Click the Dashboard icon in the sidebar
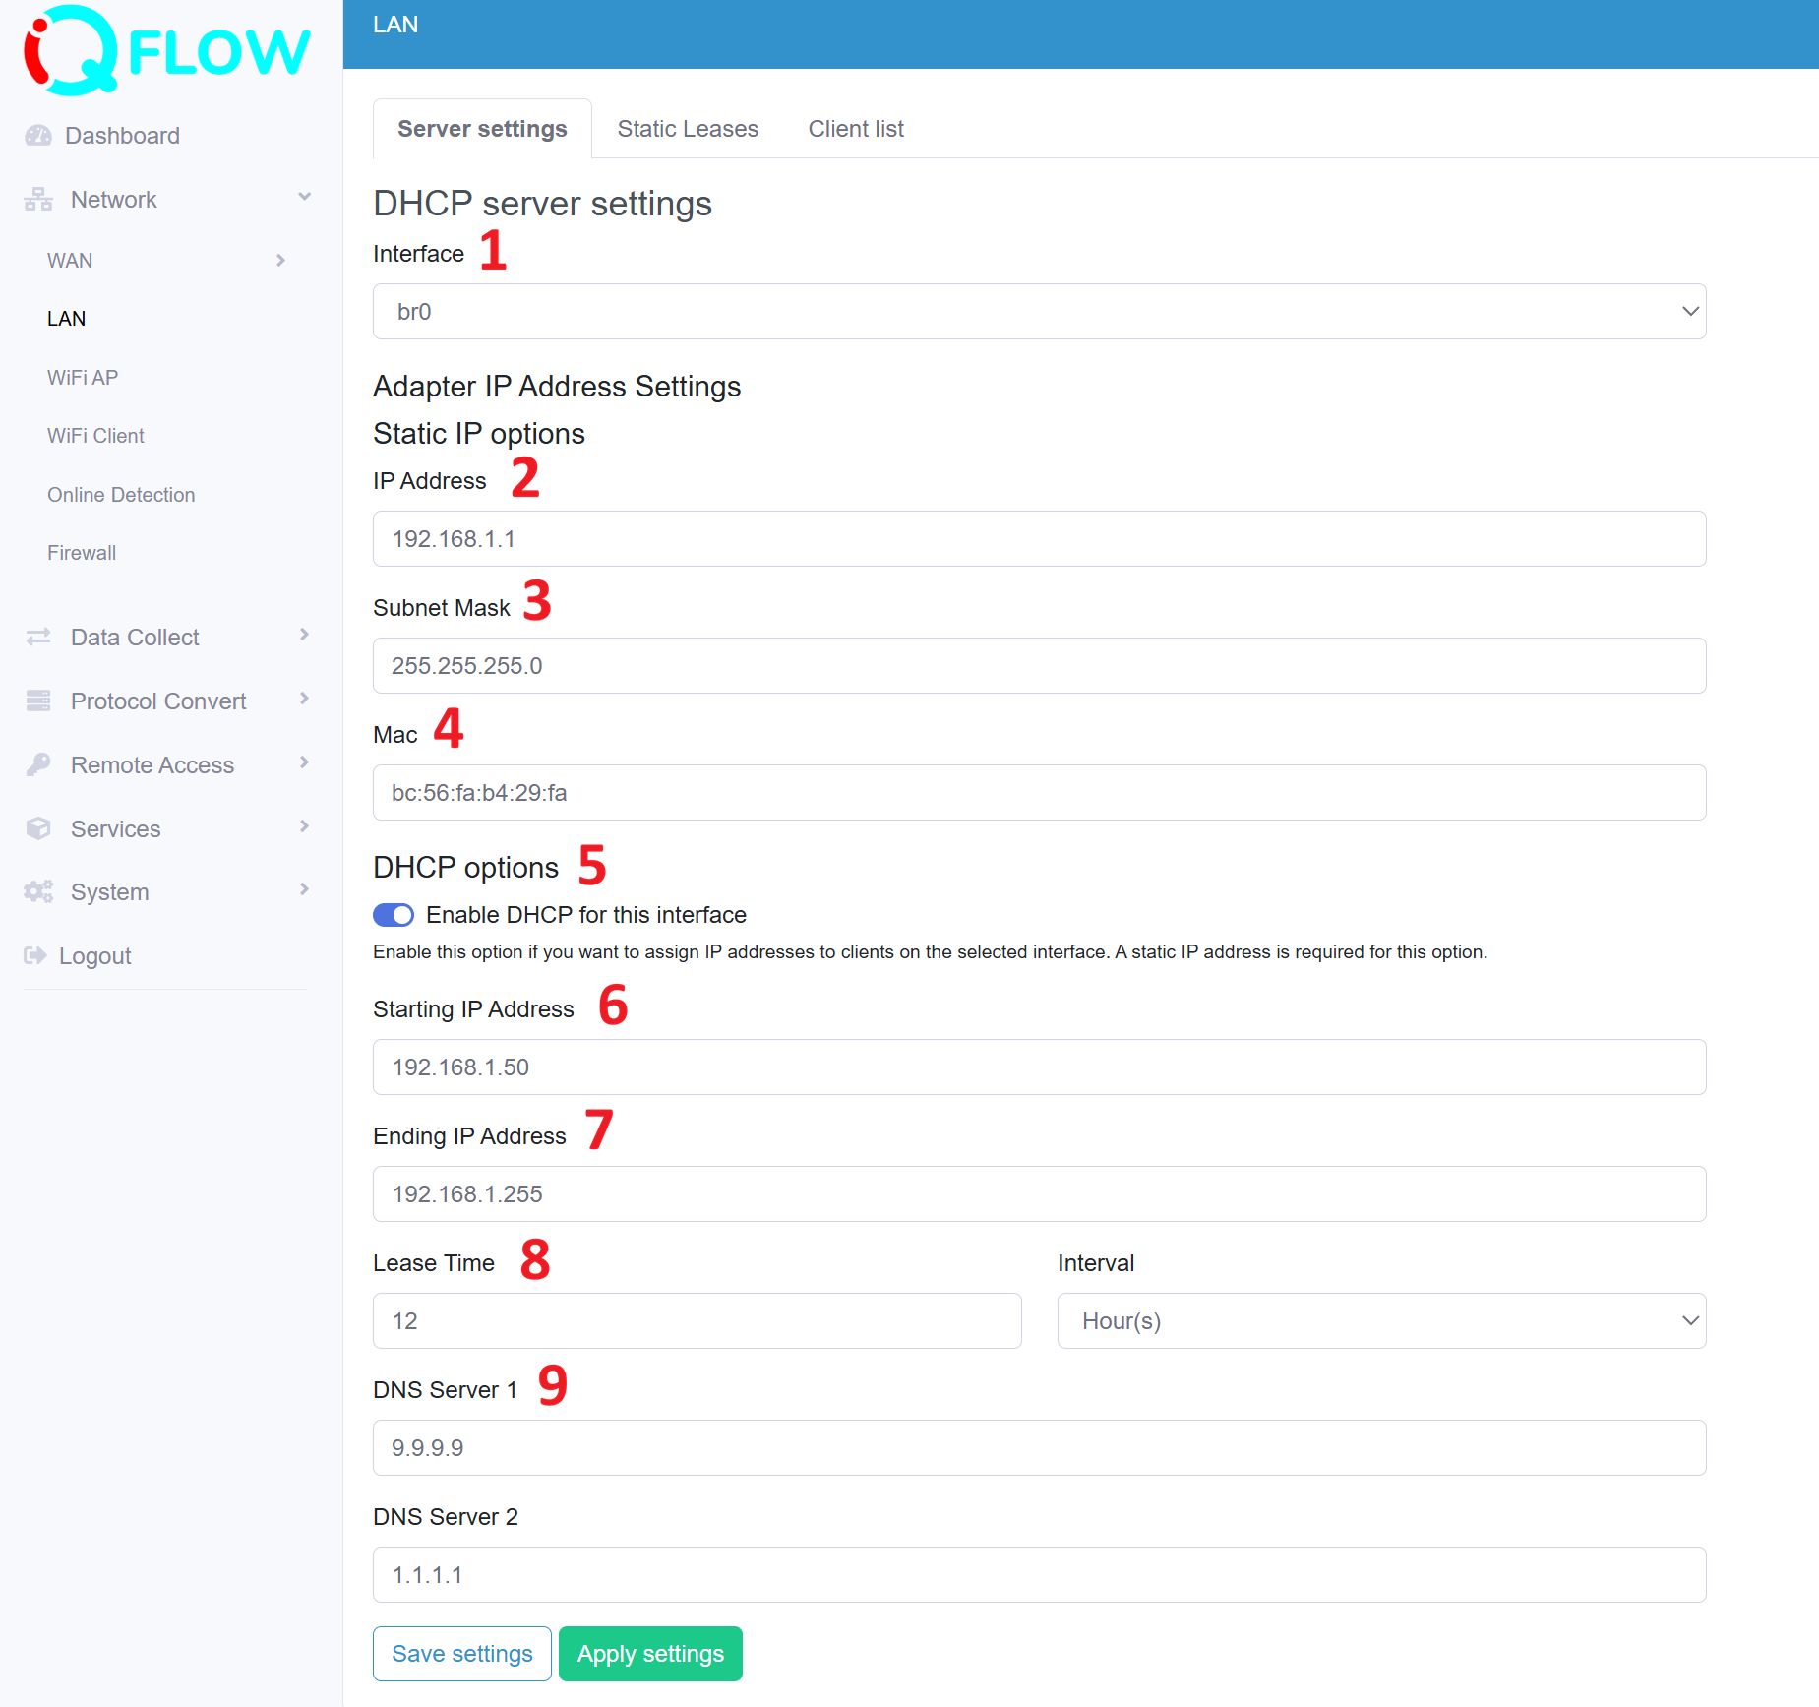Screen dimensions: 1819x1707 [37, 135]
